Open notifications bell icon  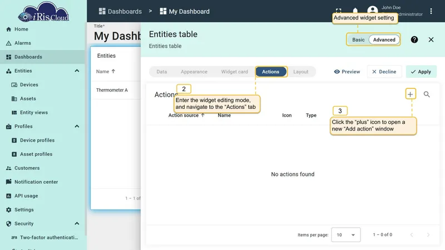point(355,11)
